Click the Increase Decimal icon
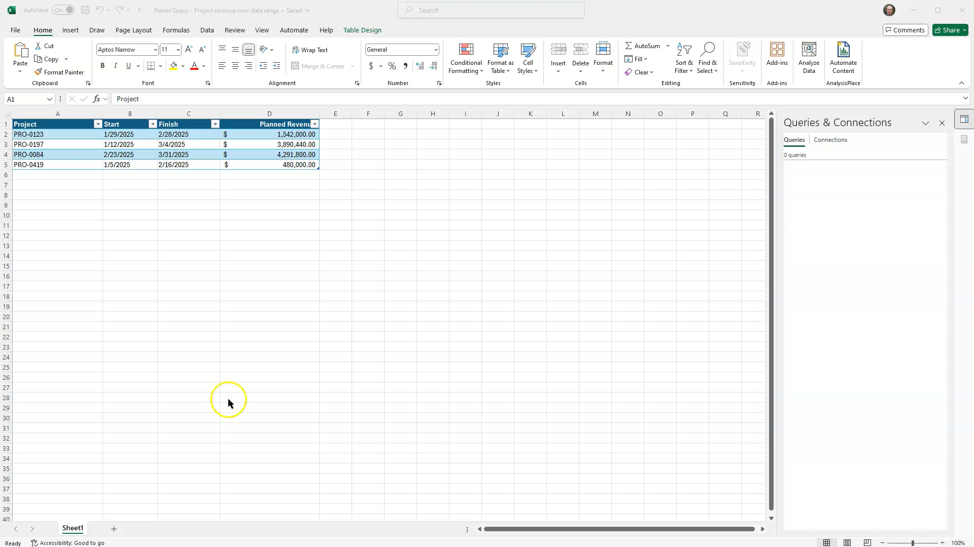This screenshot has height=547, width=974. point(420,66)
